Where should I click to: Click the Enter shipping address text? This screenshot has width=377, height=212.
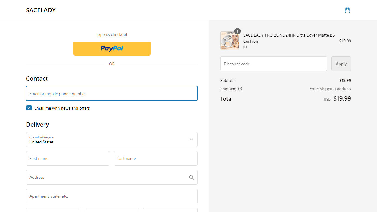(330, 89)
